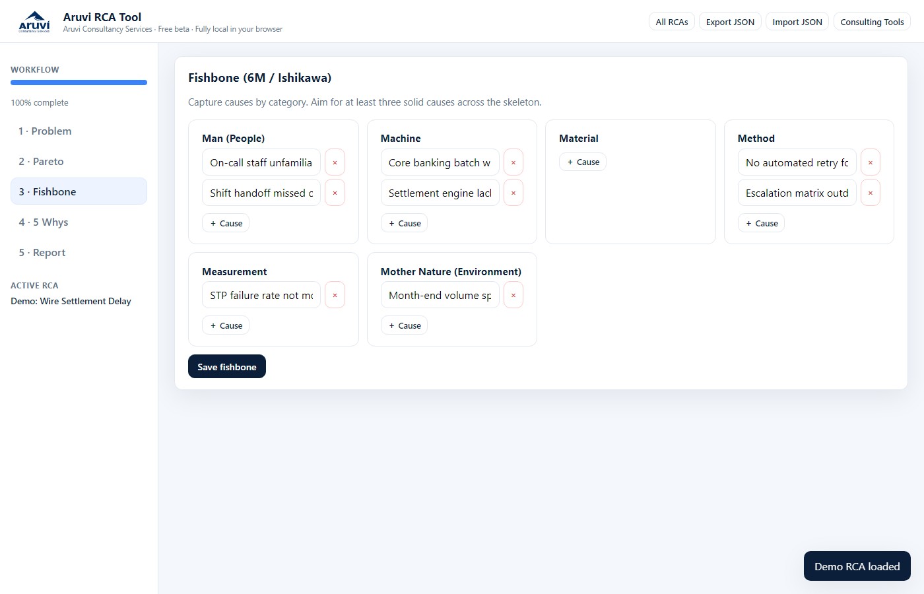This screenshot has height=594, width=924.
Task: Click Export JSON
Action: [730, 22]
